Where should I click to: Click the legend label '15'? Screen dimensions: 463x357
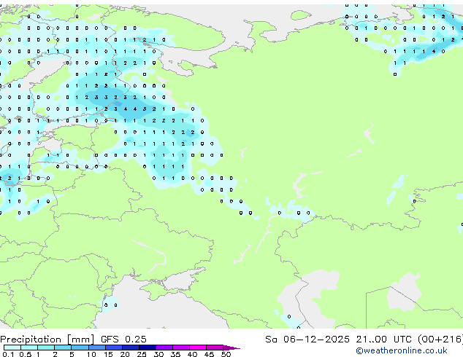pyautogui.click(x=108, y=354)
